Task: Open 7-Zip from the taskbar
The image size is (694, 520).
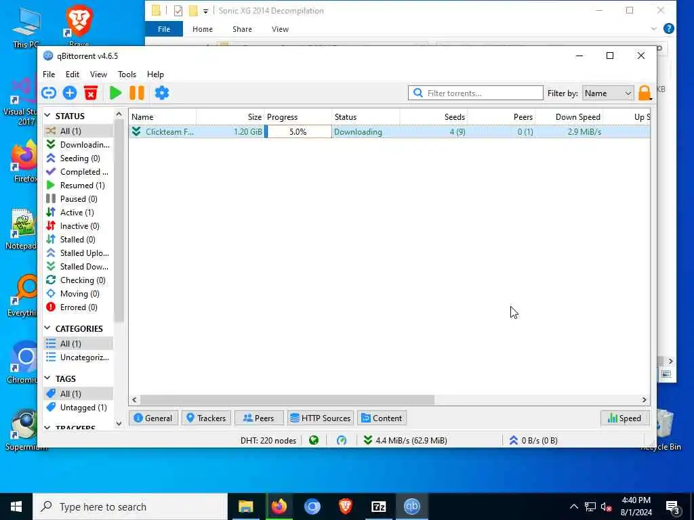Action: tap(378, 506)
